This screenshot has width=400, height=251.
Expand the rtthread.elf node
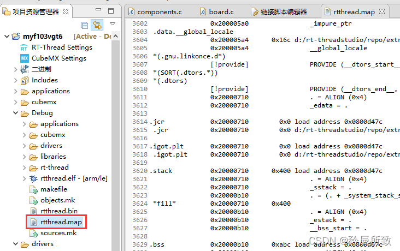pyautogui.click(x=24, y=178)
